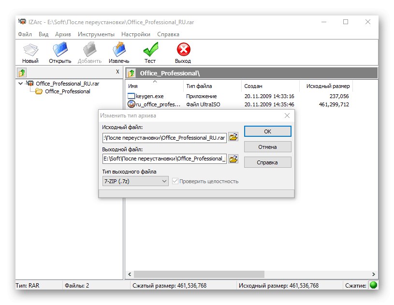Confirm conversion with the OK button
The image size is (394, 305).
268,131
